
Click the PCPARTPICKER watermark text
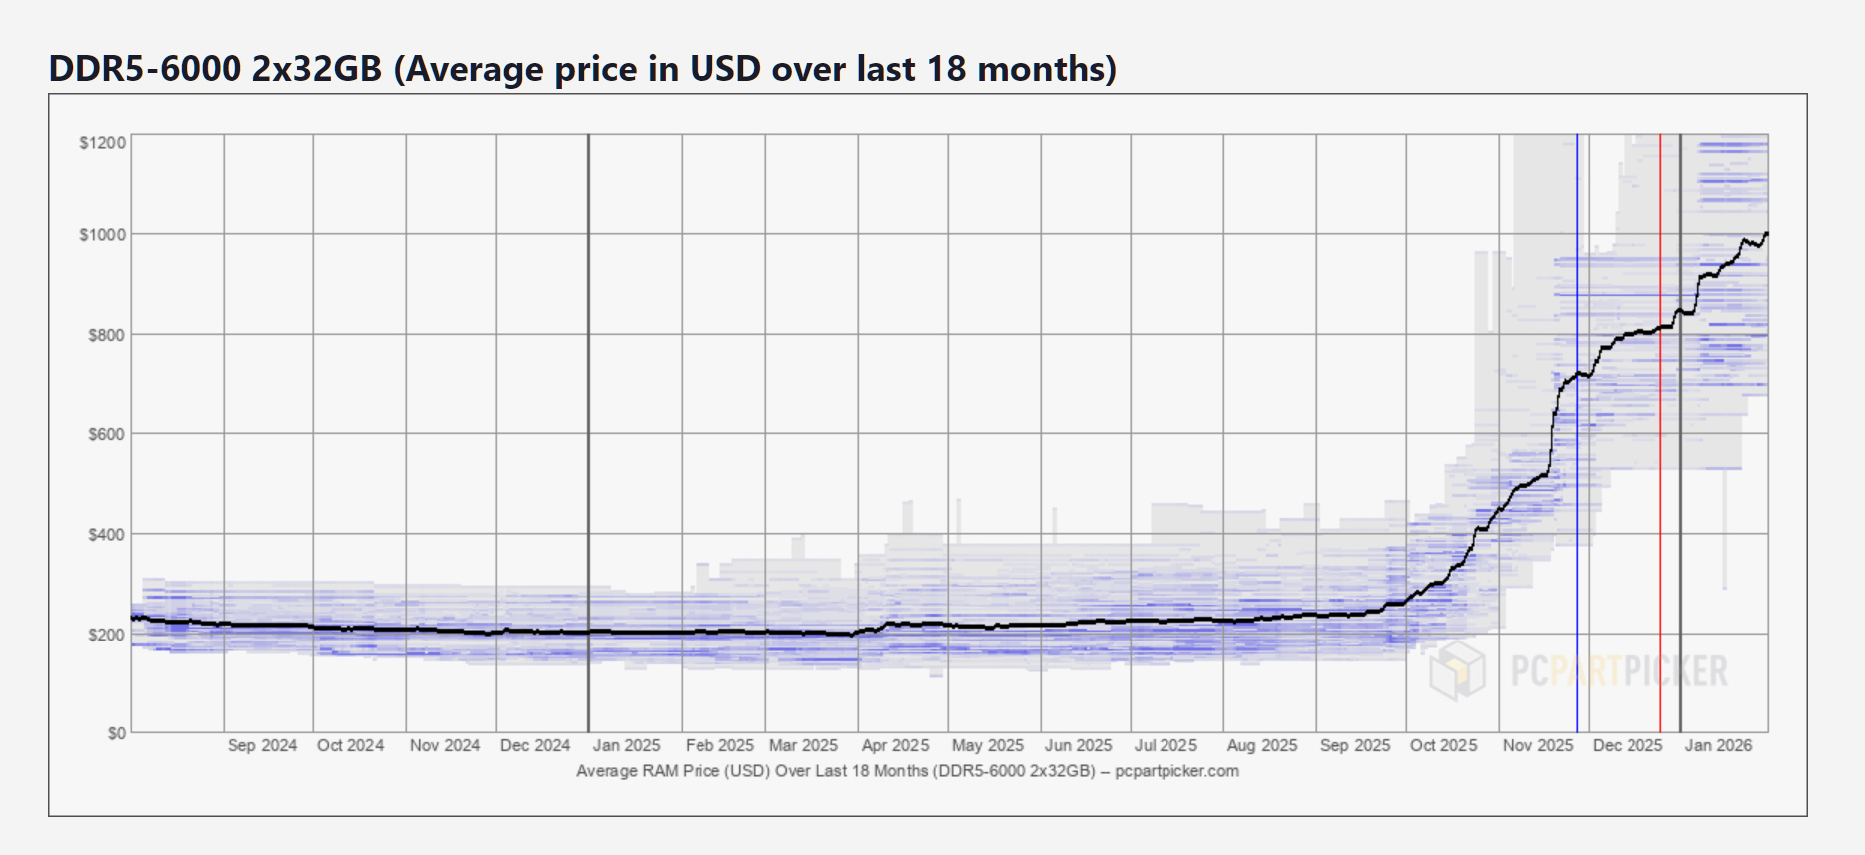(x=1619, y=671)
